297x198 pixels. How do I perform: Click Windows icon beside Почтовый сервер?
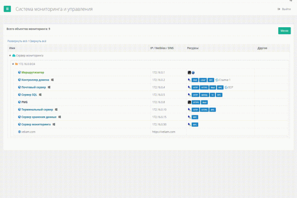pos(49,87)
